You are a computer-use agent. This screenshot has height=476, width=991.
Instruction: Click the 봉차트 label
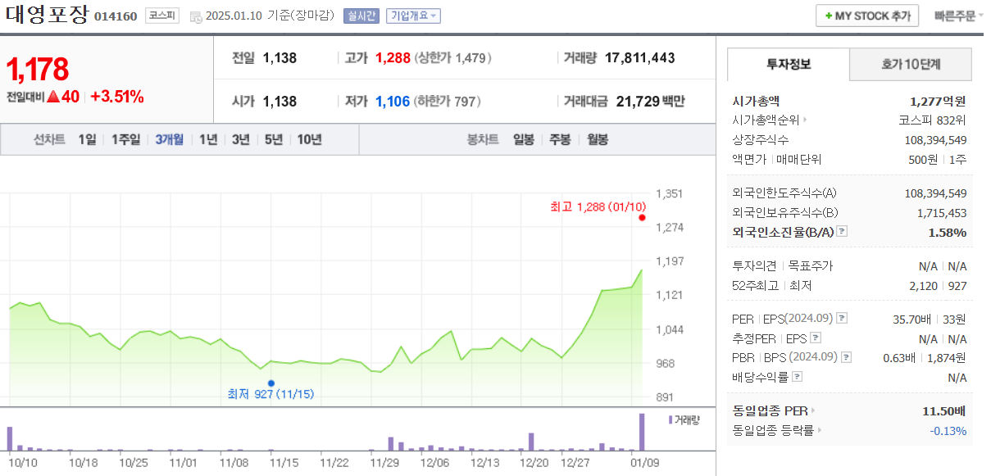click(483, 139)
